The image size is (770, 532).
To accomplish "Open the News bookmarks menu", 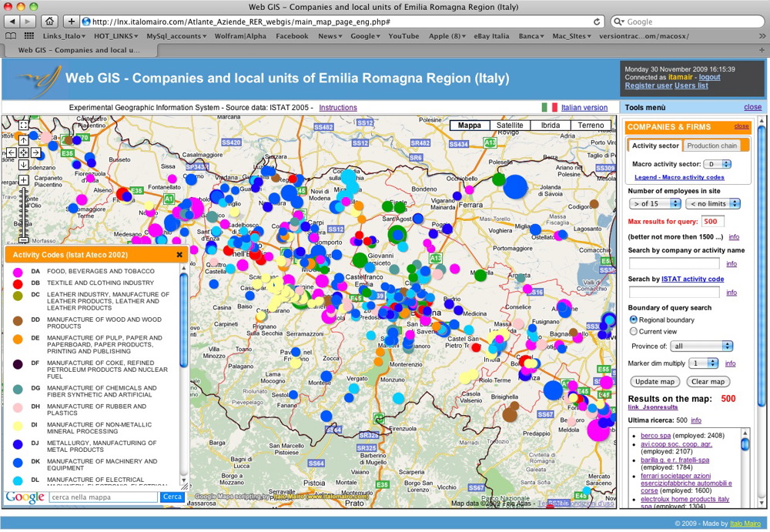I will [331, 36].
